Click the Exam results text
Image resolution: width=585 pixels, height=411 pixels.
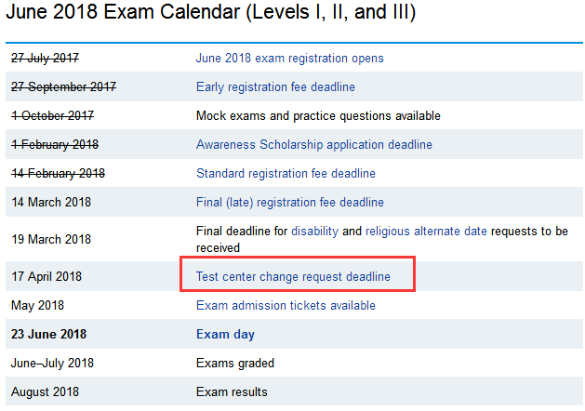click(x=232, y=391)
